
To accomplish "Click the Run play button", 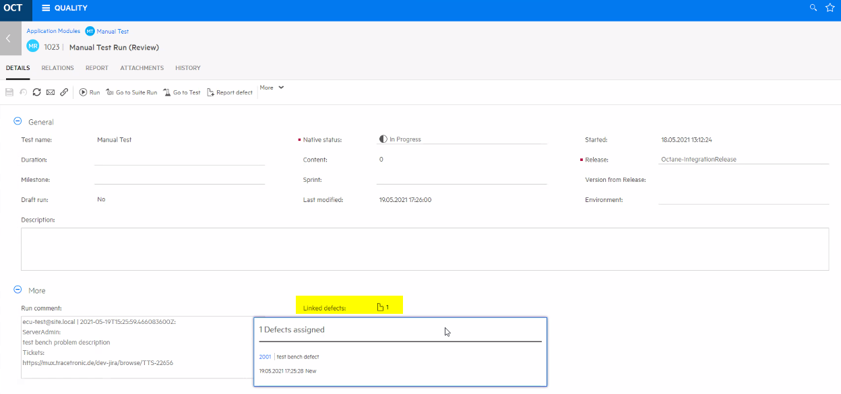I will click(x=89, y=92).
